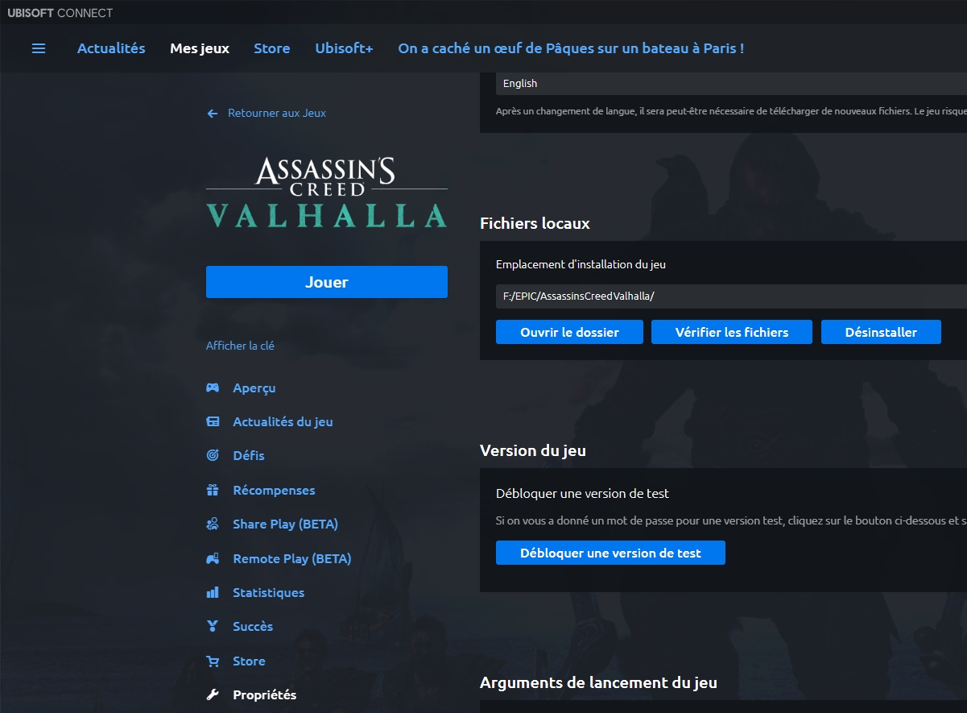Image resolution: width=967 pixels, height=713 pixels.
Task: Open the Ubisoft+ tab
Action: [344, 48]
